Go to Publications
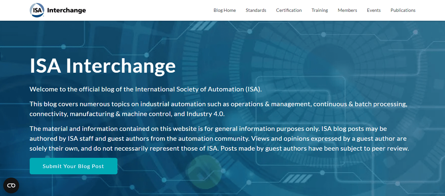The width and height of the screenshot is (445, 196). [403, 10]
